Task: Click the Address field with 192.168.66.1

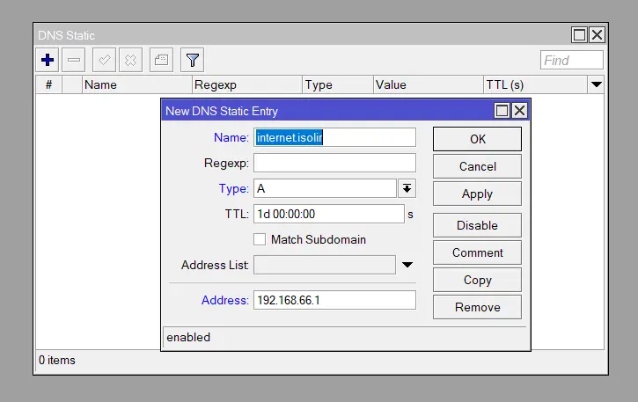Action: [x=334, y=300]
